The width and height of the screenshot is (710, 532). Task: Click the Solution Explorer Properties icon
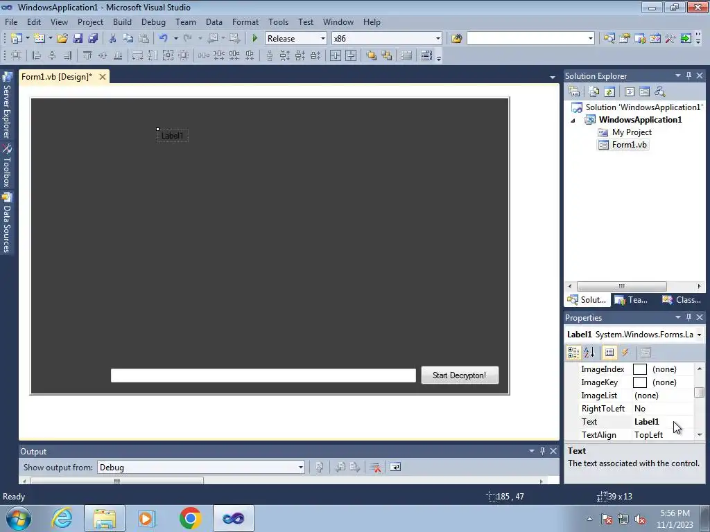point(574,92)
